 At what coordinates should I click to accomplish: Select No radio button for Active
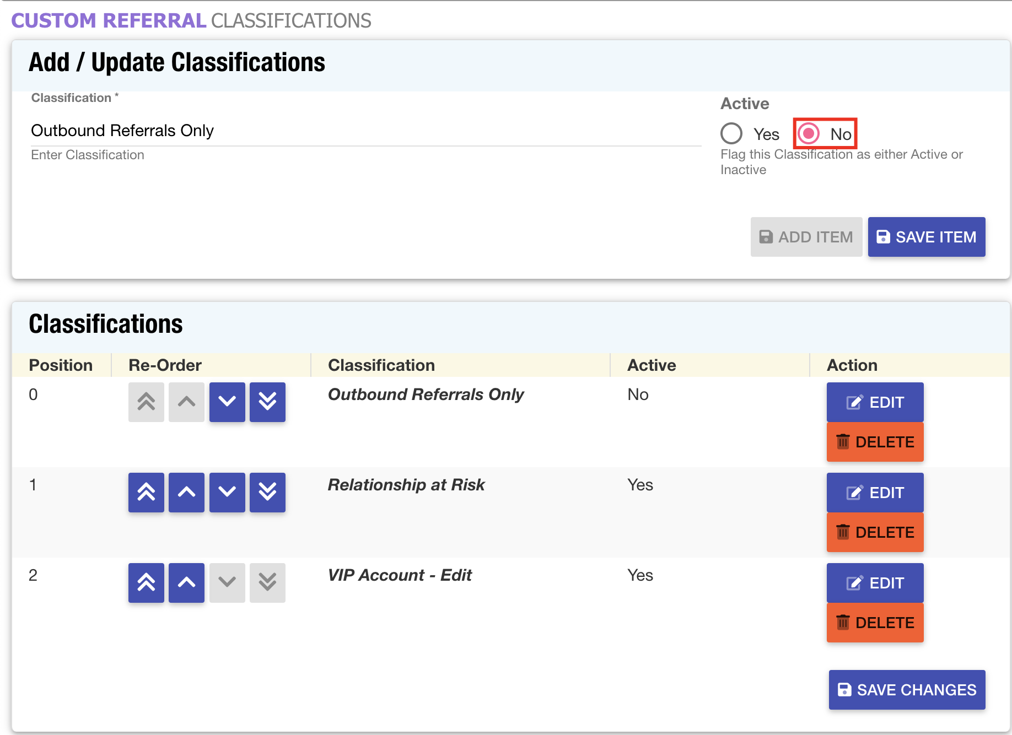click(x=809, y=133)
